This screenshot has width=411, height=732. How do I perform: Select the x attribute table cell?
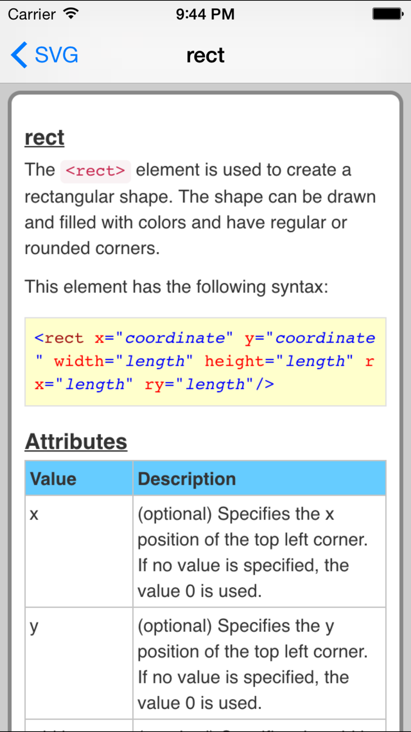79,551
